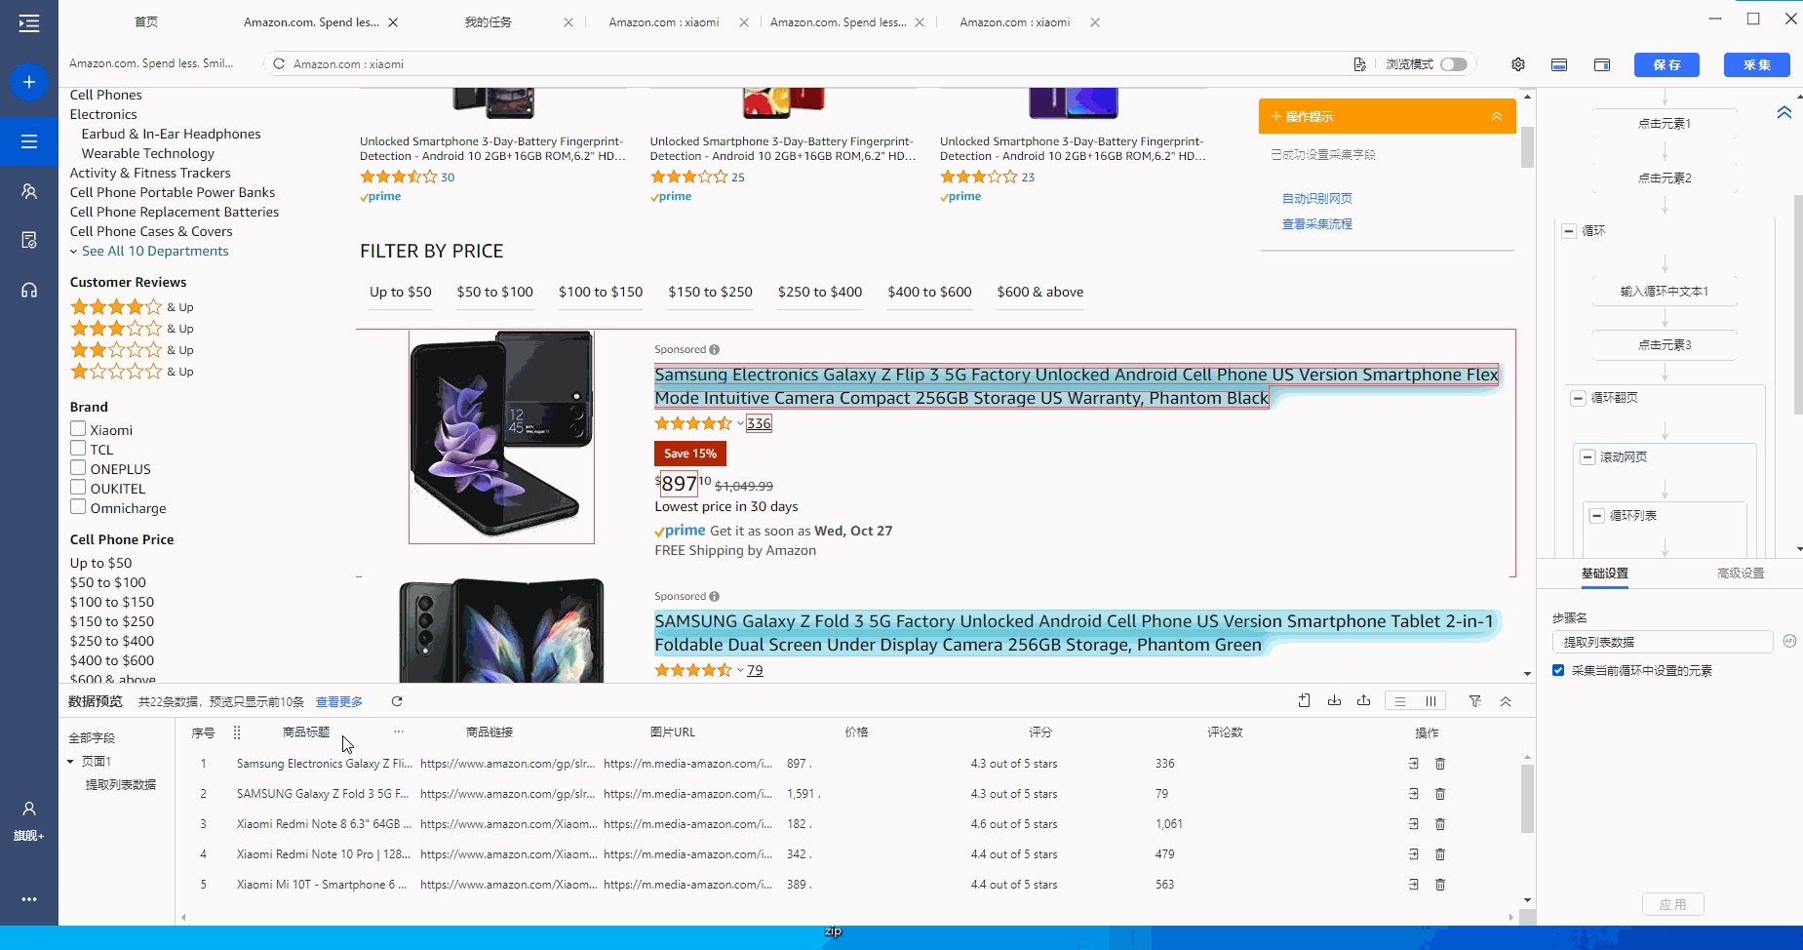The width and height of the screenshot is (1803, 950).
Task: Click the export icon in data preview toolbar
Action: click(x=1363, y=701)
